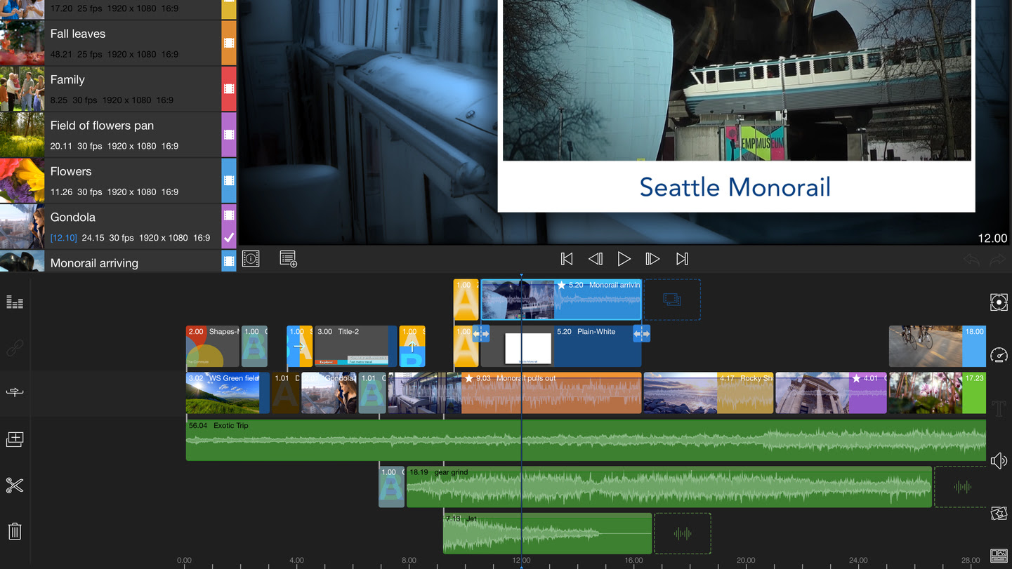Tap the add-to-timeline list icon
This screenshot has width=1012, height=569.
point(288,258)
